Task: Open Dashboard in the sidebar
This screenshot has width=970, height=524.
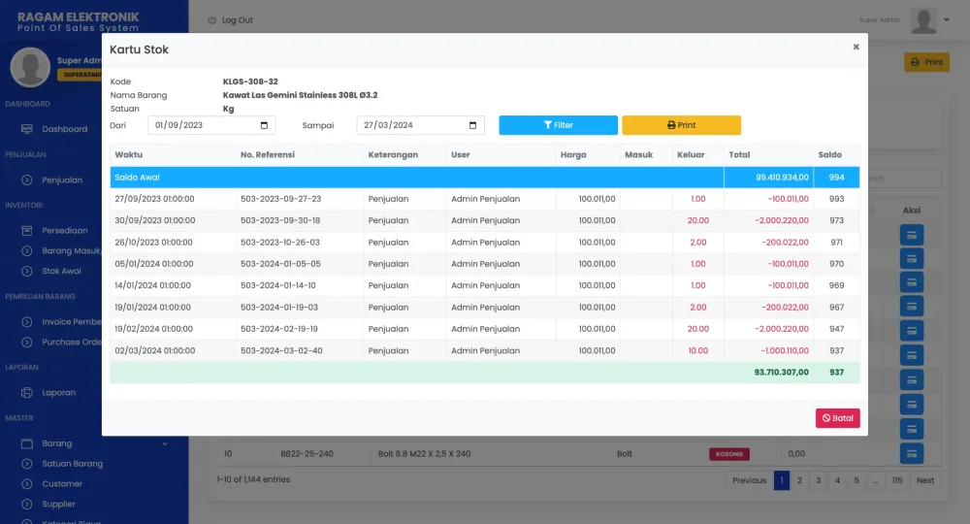Action: (64, 129)
